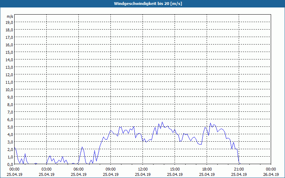This screenshot has width=285, height=178.
Task: Click the 6,0 y-axis label
Action: (x=10, y=120)
